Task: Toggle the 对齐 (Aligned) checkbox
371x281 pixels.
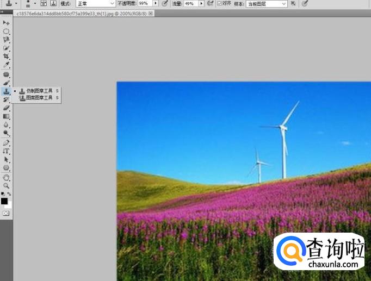Action: [x=219, y=3]
